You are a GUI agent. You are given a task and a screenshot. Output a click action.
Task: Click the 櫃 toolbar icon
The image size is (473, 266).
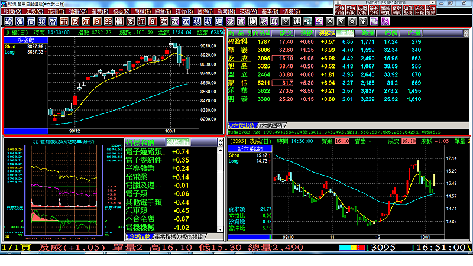tap(119, 21)
